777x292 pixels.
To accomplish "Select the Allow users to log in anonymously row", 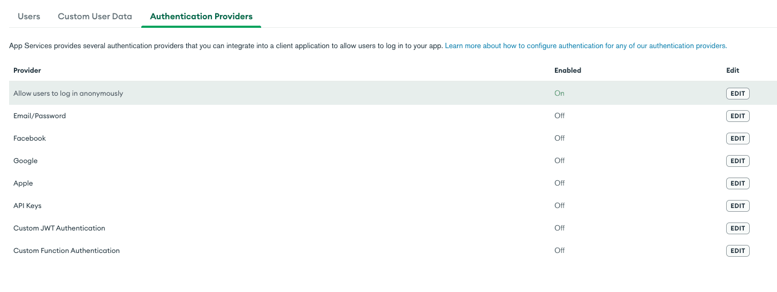I will [68, 94].
